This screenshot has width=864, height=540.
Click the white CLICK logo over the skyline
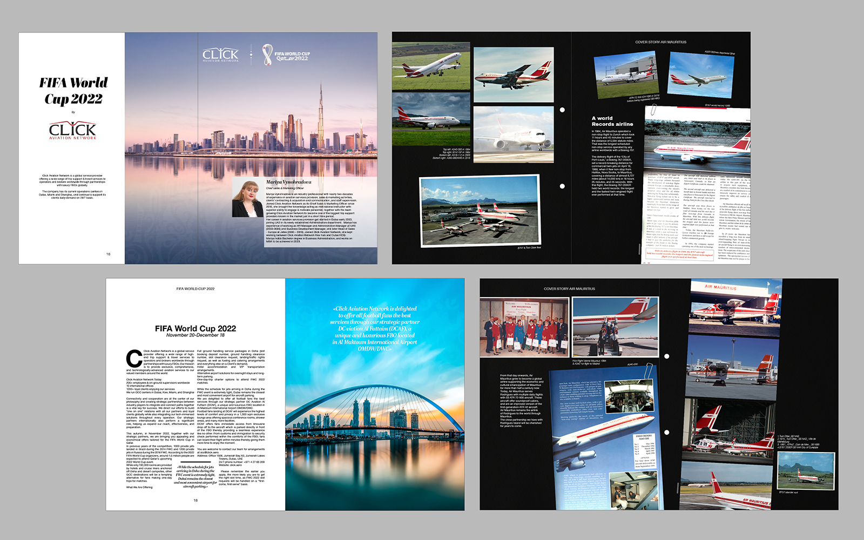(220, 55)
